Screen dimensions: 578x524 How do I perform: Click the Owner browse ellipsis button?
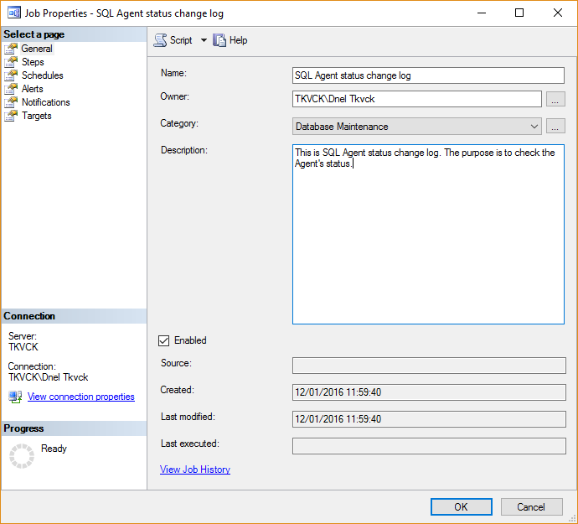[555, 99]
